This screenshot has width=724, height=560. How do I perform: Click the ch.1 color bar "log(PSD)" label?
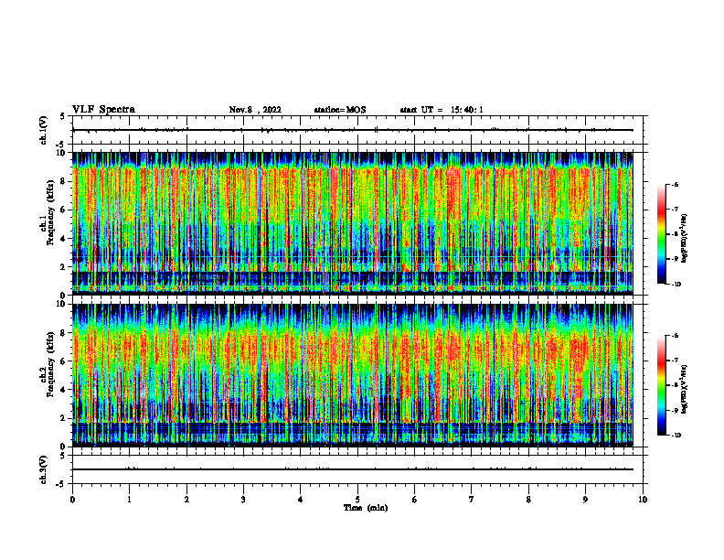coord(684,238)
